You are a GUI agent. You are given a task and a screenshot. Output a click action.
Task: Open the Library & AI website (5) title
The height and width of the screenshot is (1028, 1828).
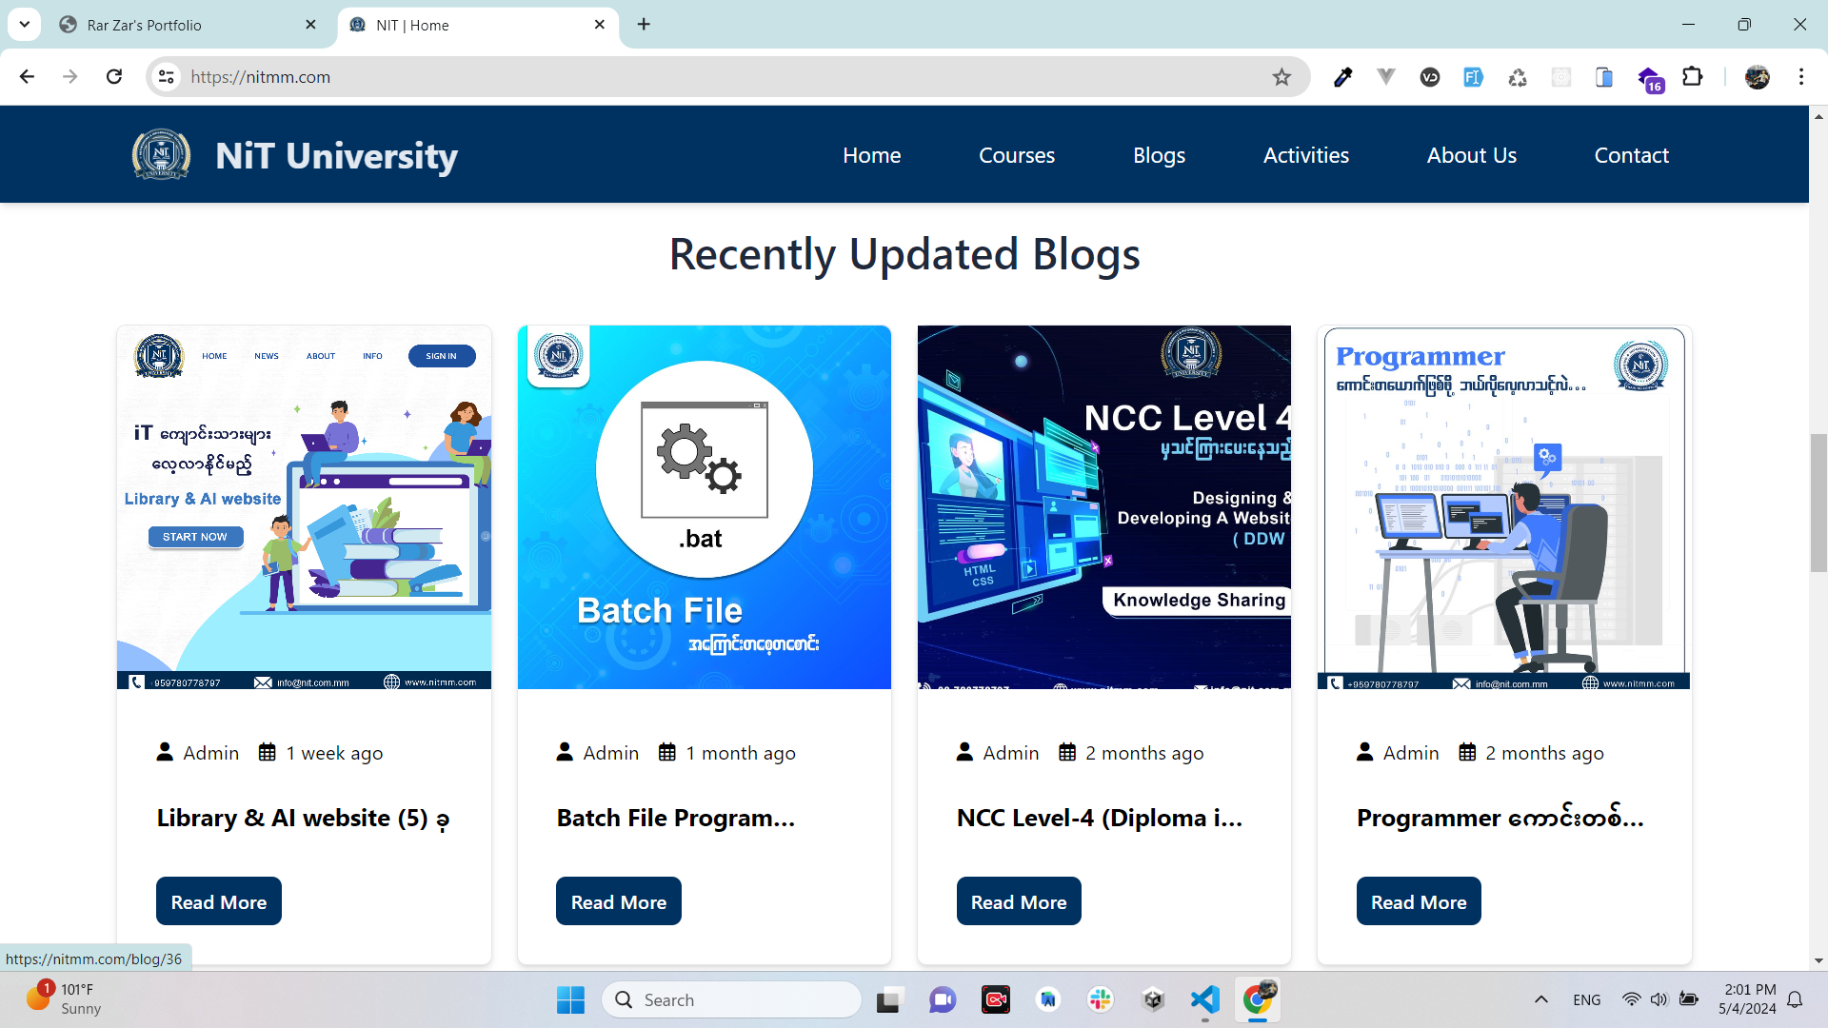303,819
